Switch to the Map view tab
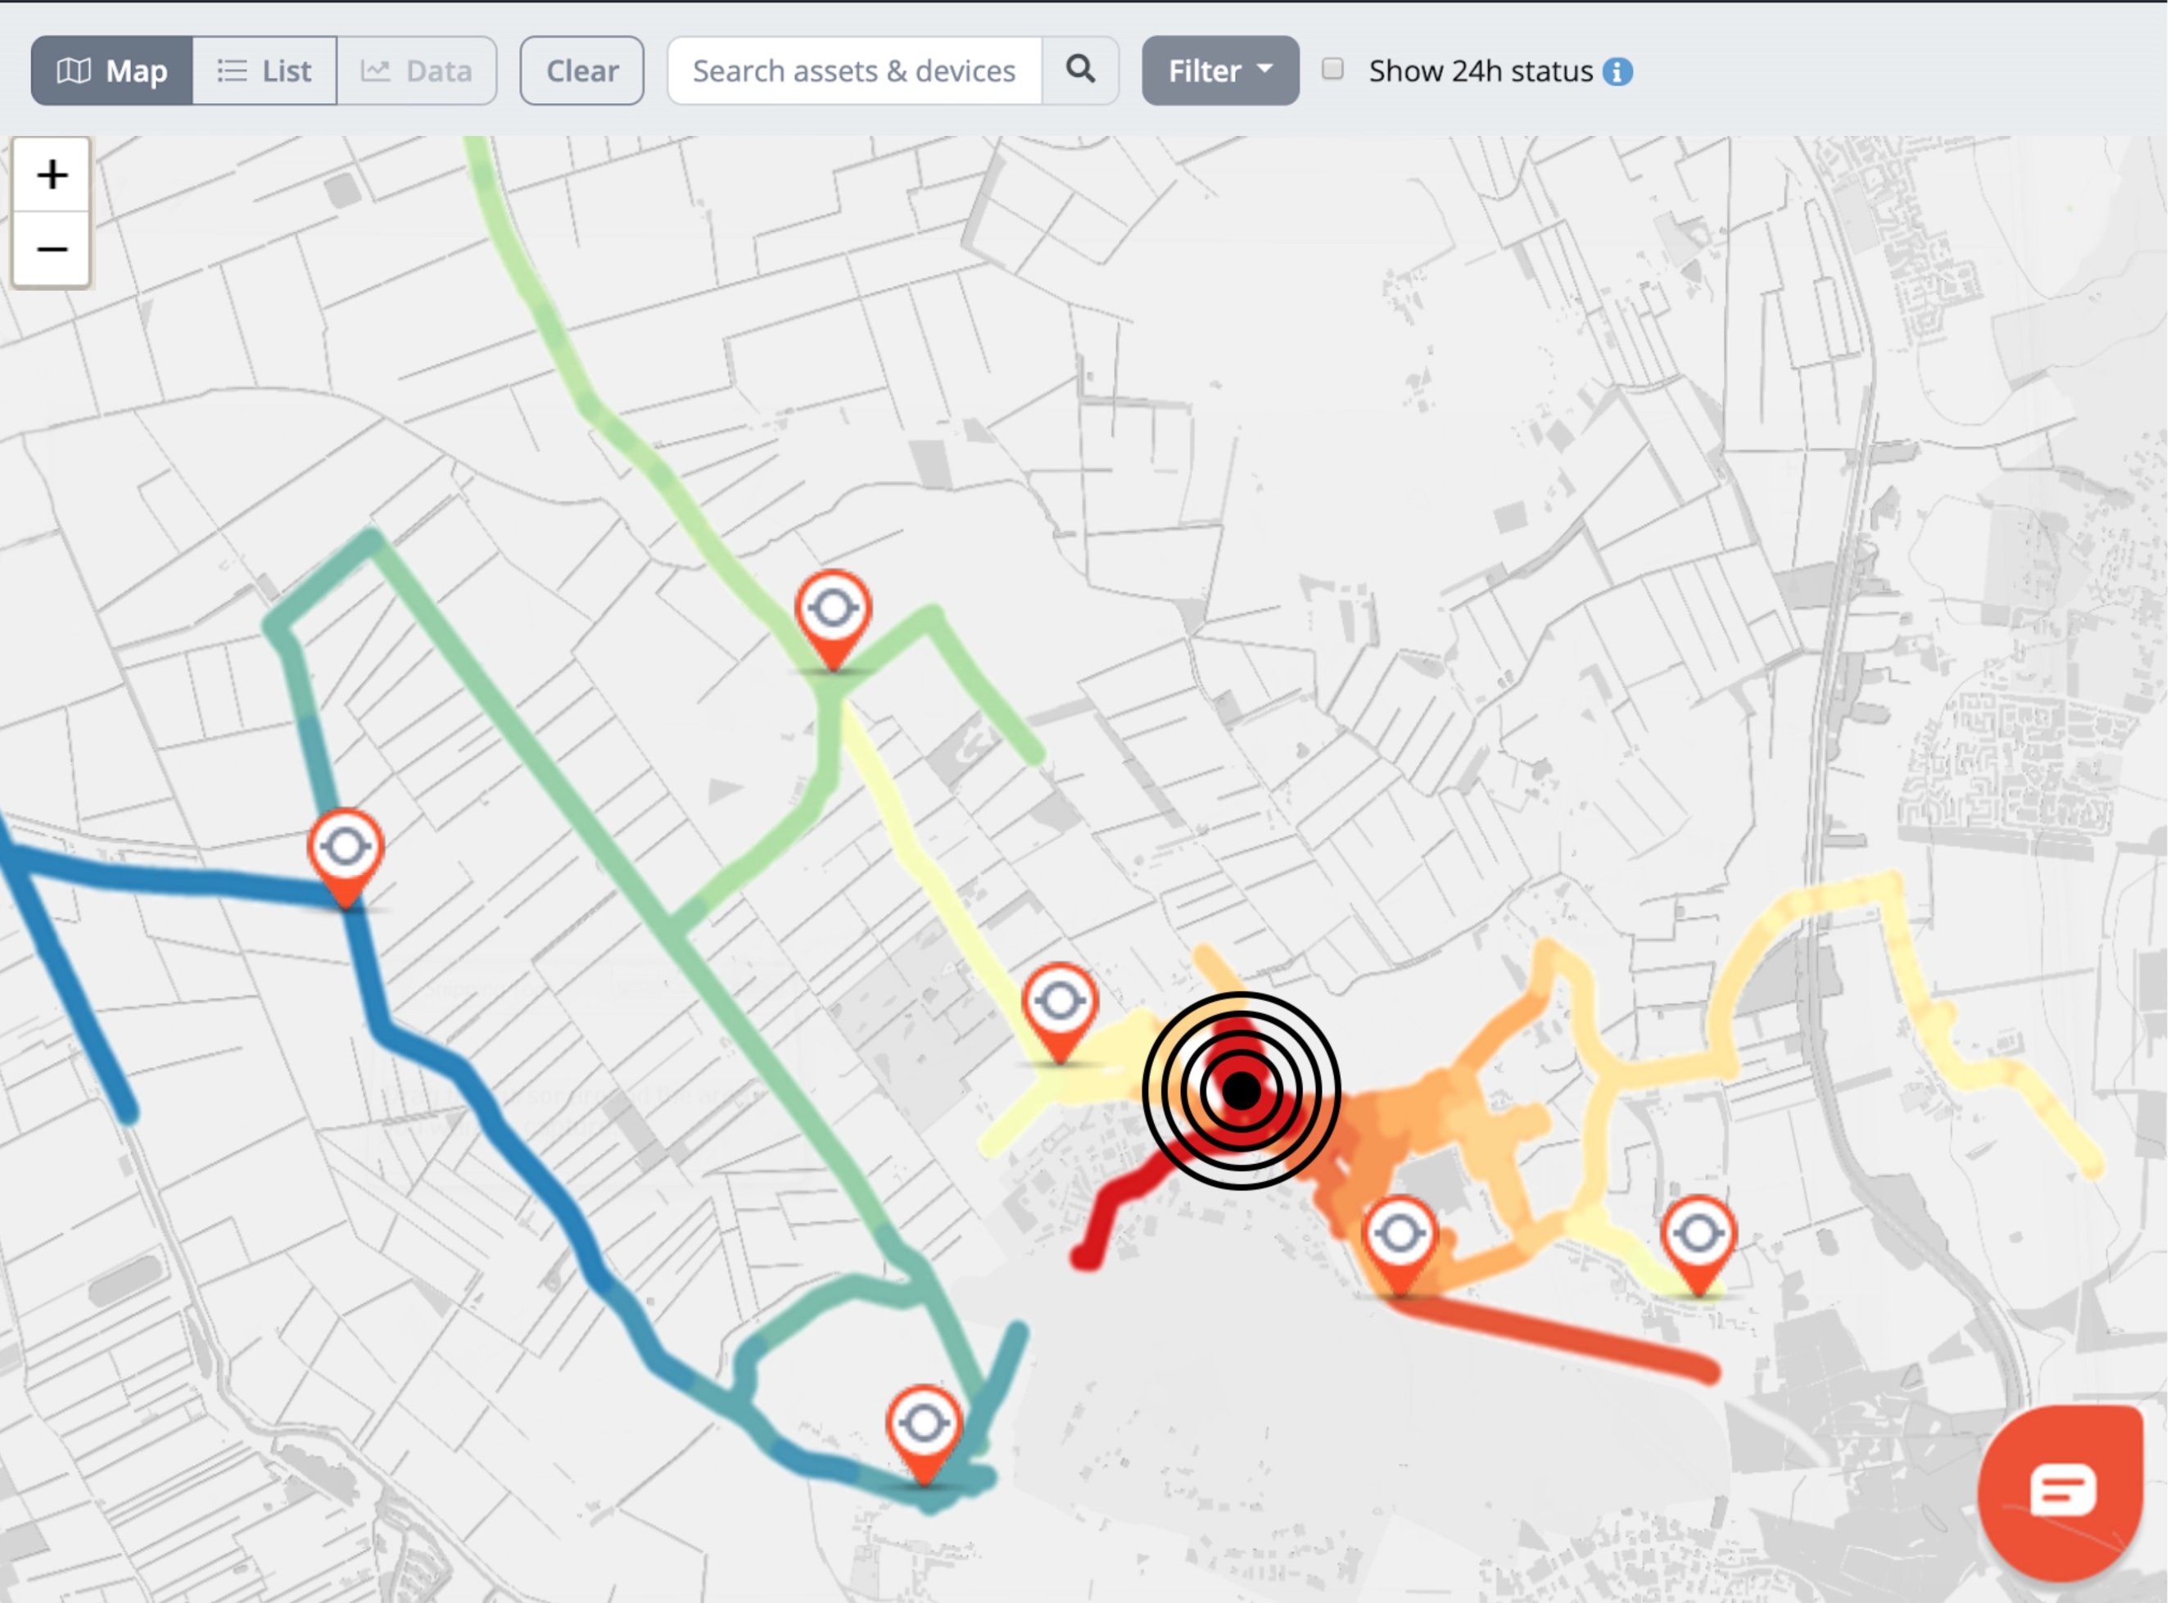The width and height of the screenshot is (2171, 1603). tap(112, 70)
